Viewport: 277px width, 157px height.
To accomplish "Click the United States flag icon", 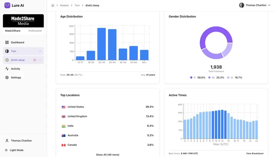I will click(x=63, y=107).
